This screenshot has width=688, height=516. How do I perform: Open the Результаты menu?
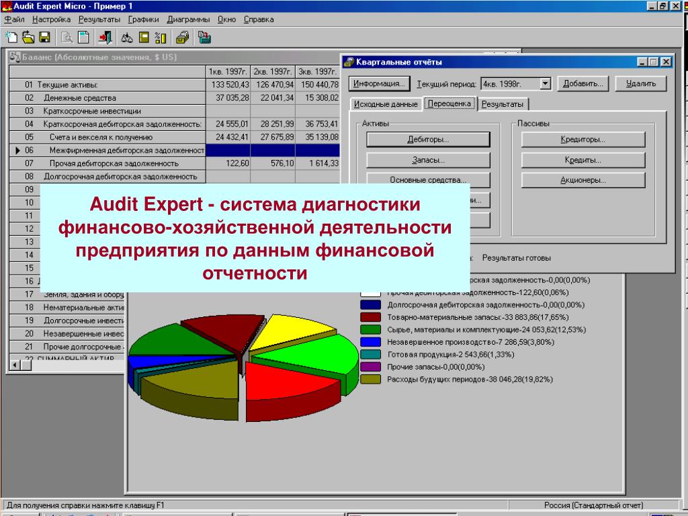(x=99, y=19)
